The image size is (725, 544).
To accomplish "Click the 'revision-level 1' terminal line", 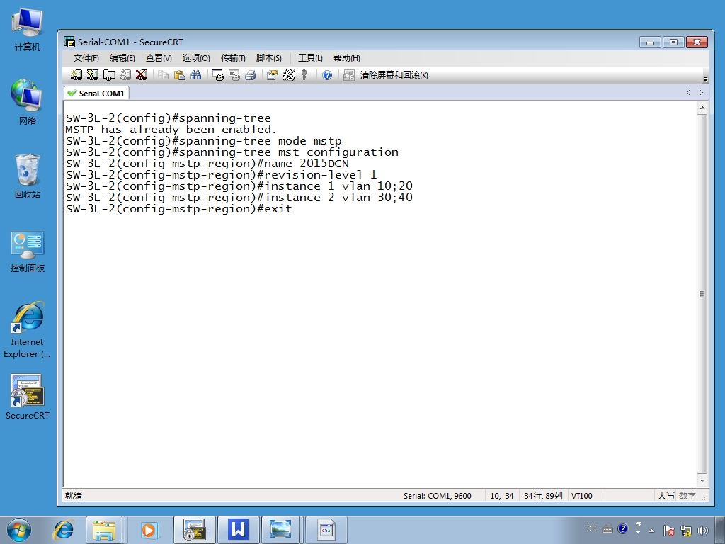I will pos(221,175).
